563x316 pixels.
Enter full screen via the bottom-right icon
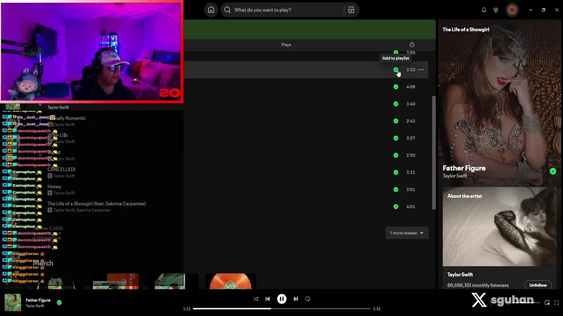[x=556, y=302]
